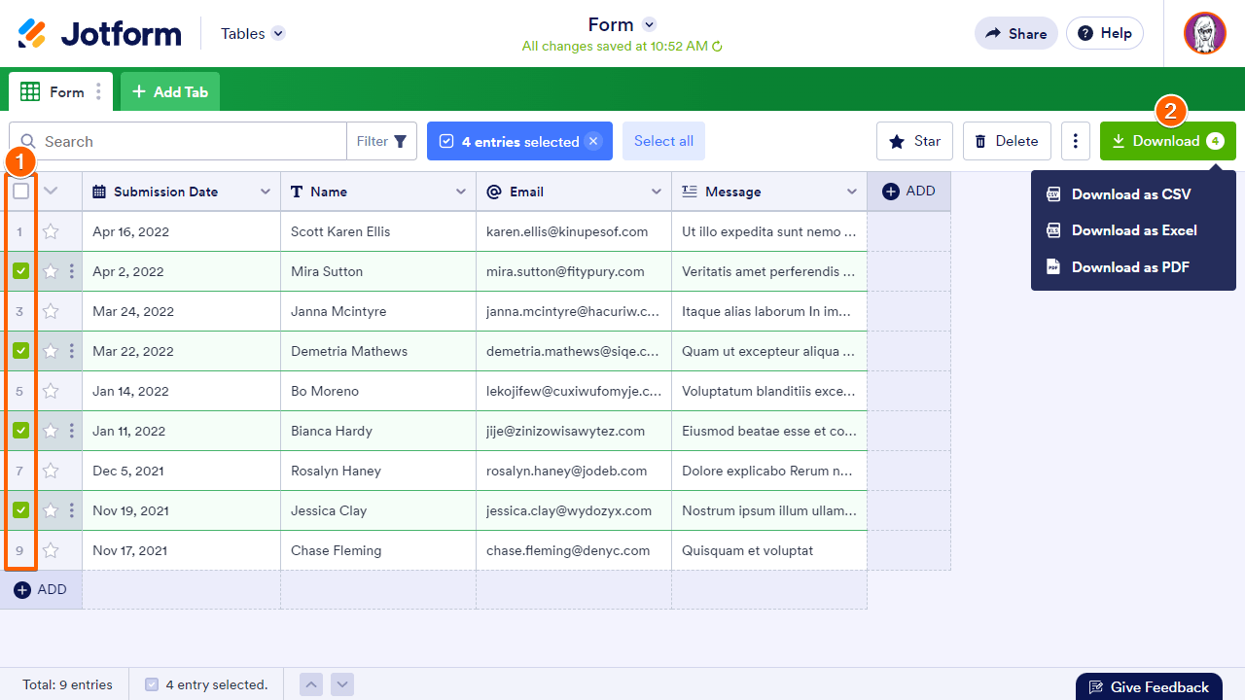
Task: Star the Bo Moreno entry
Action: coord(51,391)
